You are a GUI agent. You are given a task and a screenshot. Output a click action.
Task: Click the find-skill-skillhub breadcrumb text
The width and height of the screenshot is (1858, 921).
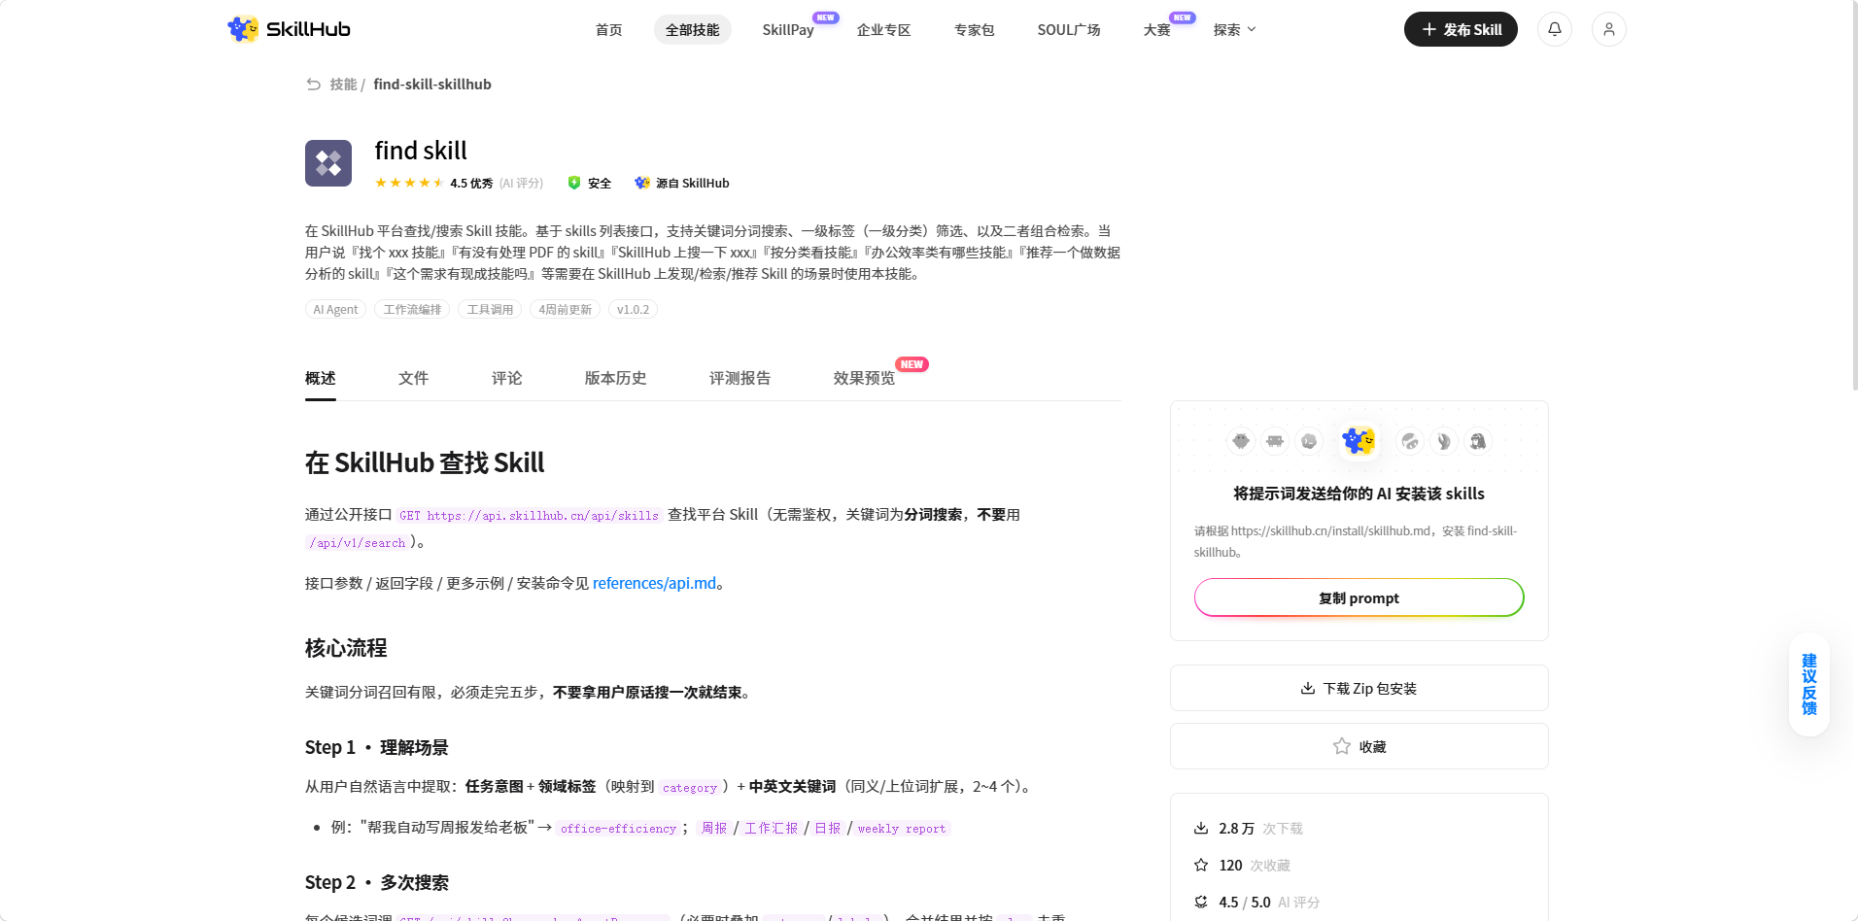pos(432,85)
